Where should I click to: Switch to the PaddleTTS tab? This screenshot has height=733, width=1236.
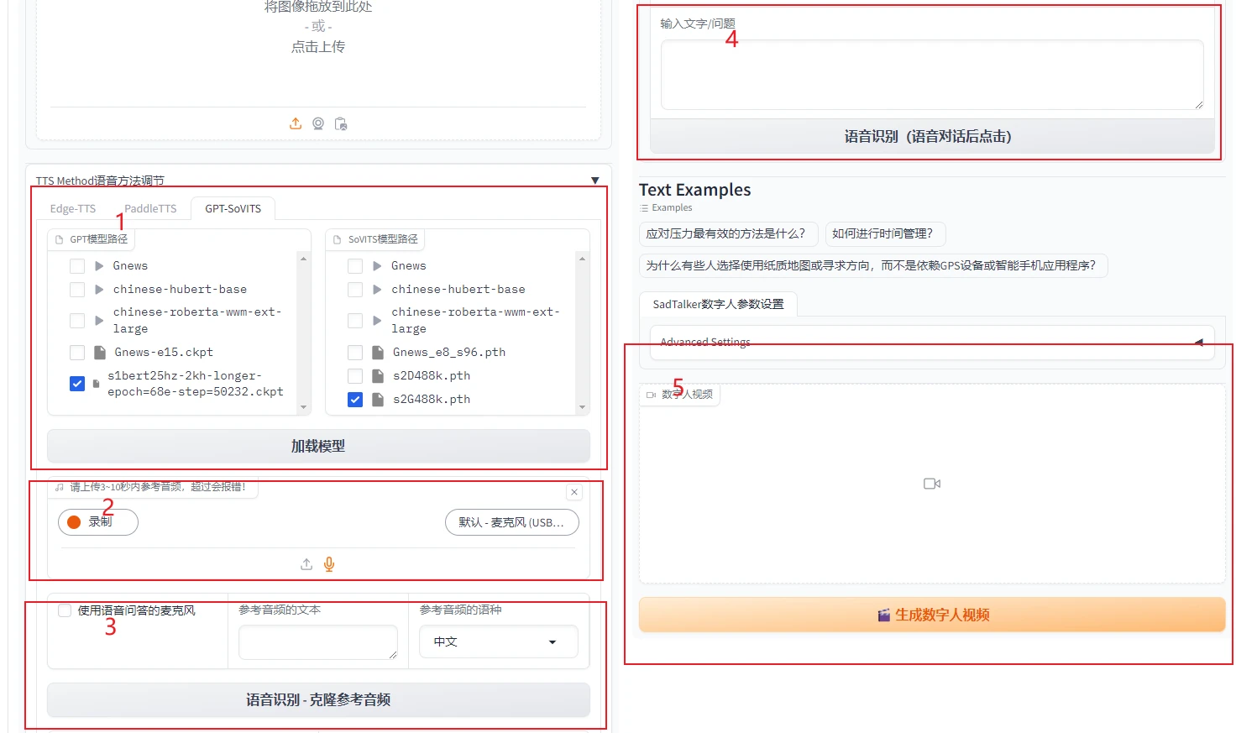(x=150, y=209)
